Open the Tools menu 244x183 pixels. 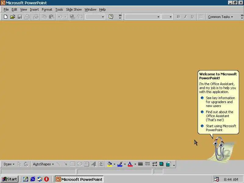coord(59,9)
